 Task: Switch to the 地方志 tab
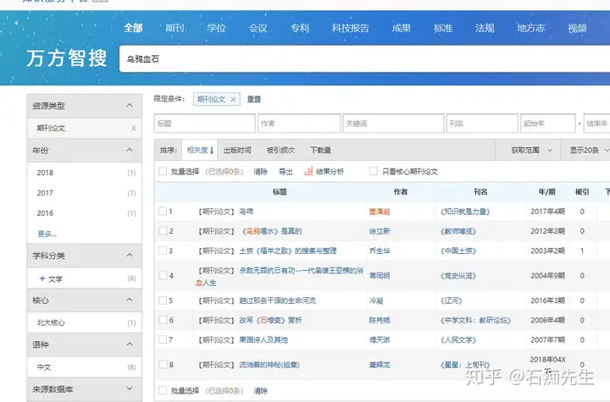coord(530,28)
